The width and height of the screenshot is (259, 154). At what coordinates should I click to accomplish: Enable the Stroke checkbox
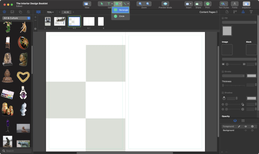(223, 72)
